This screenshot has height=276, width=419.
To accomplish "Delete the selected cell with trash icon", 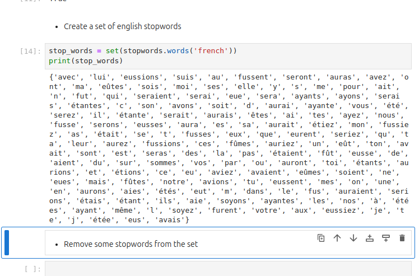I will [x=402, y=238].
